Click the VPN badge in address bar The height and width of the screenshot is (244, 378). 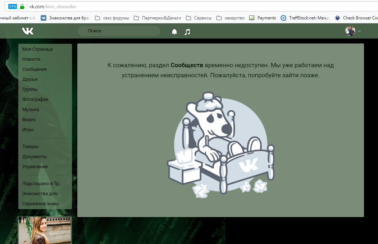tap(13, 6)
